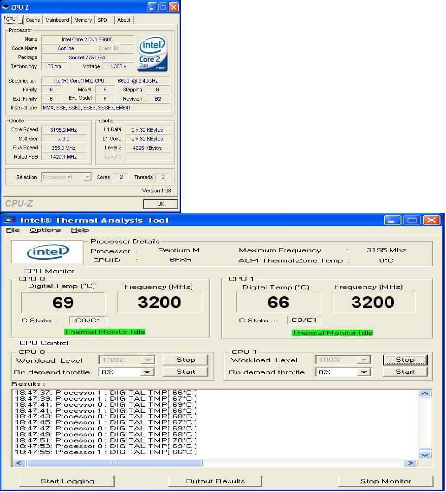Click Stop button for CPU 0 workload
Screen dimensions: 446x492
(x=186, y=359)
